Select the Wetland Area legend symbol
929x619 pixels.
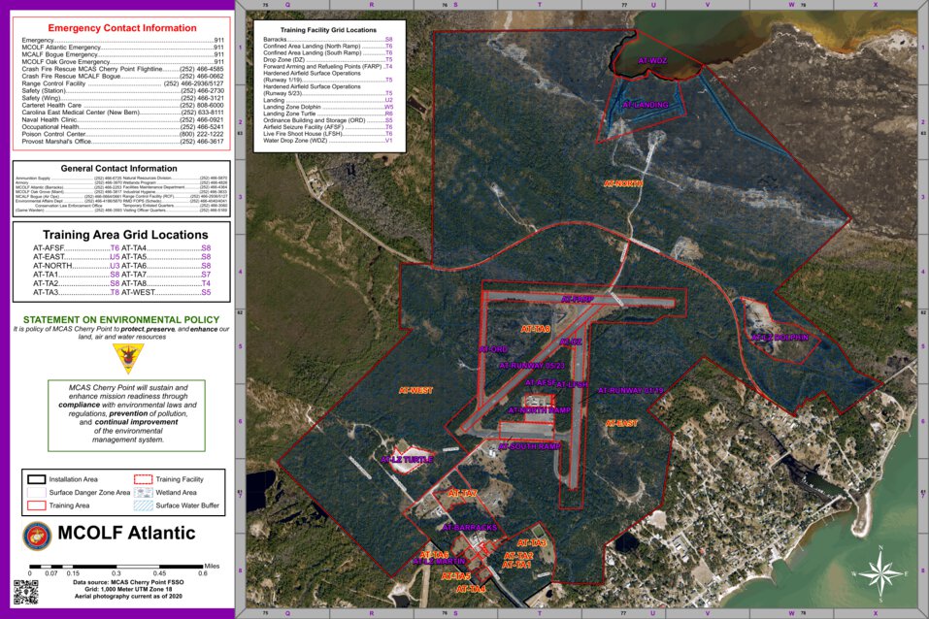(x=142, y=492)
